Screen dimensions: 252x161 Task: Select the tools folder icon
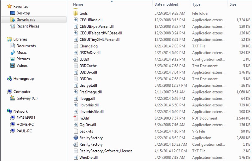tap(76, 13)
